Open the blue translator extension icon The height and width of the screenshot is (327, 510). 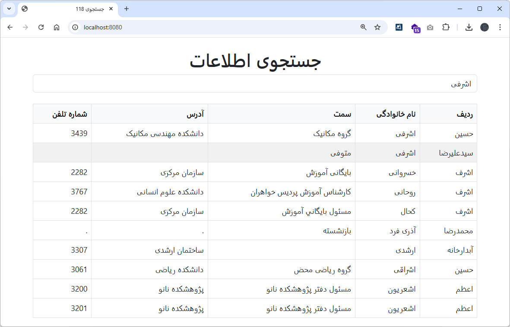pos(399,27)
